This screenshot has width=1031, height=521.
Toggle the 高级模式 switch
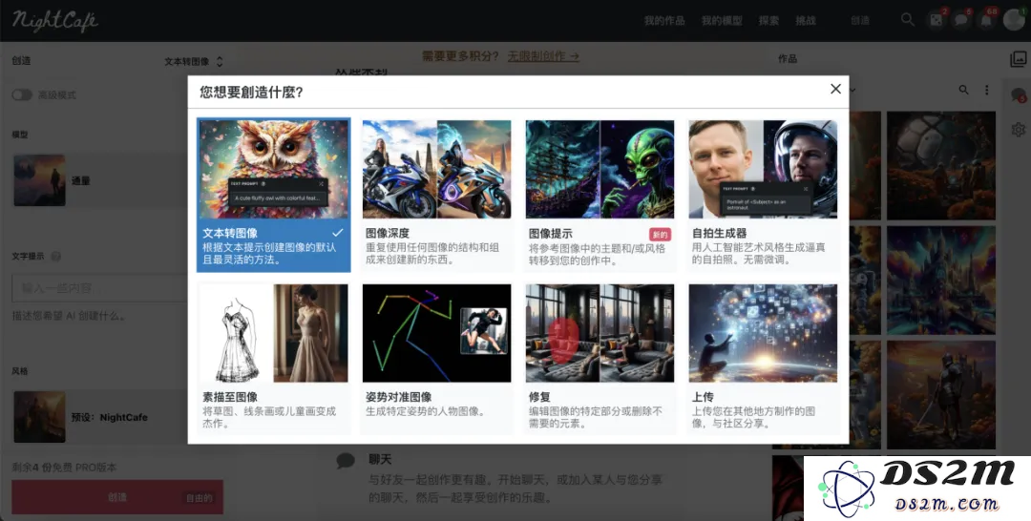(x=22, y=95)
